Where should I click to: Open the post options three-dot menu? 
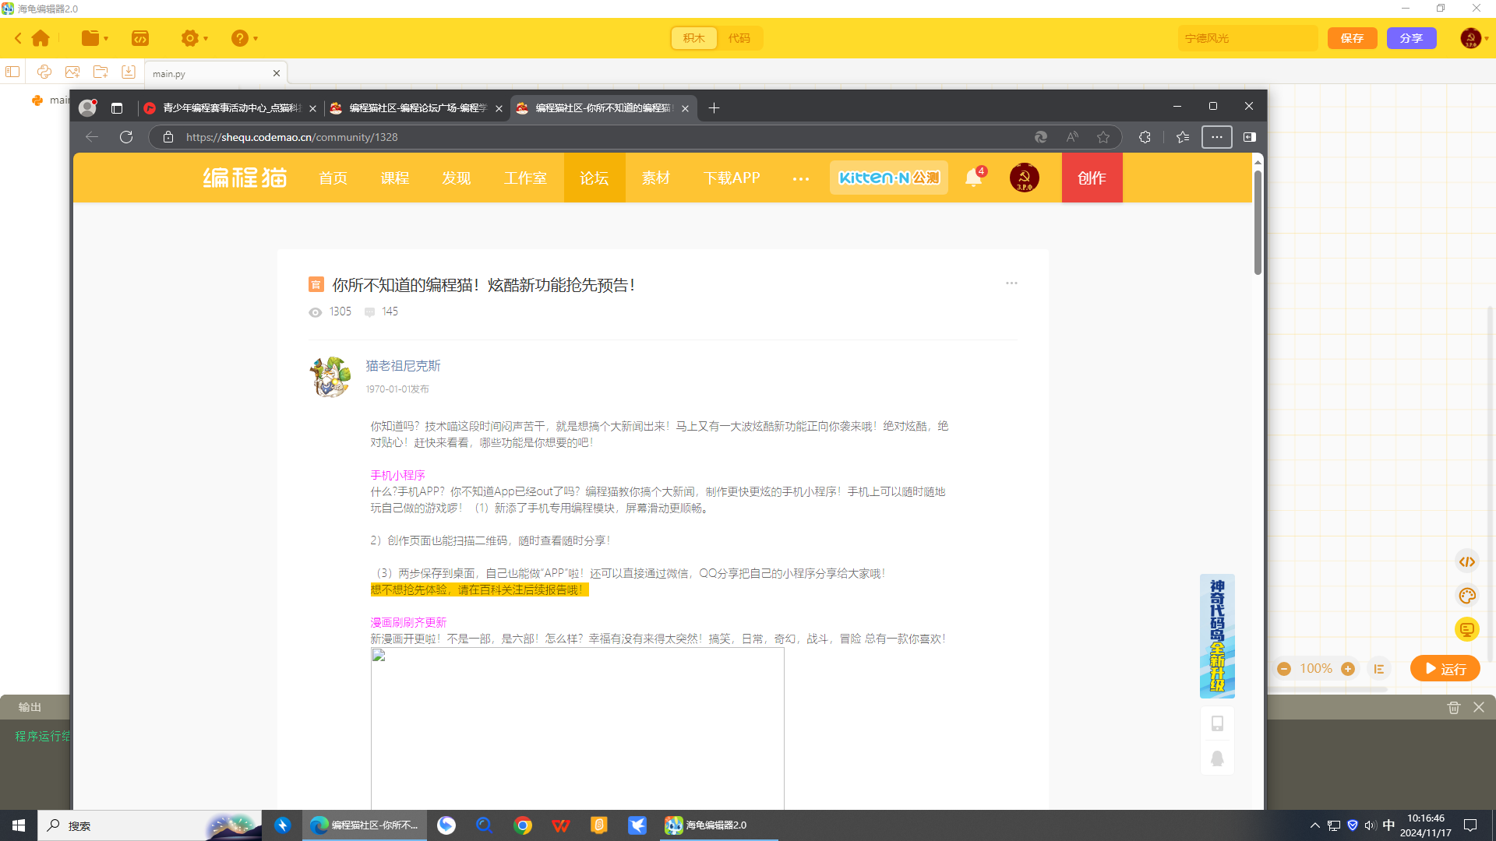tap(1011, 283)
